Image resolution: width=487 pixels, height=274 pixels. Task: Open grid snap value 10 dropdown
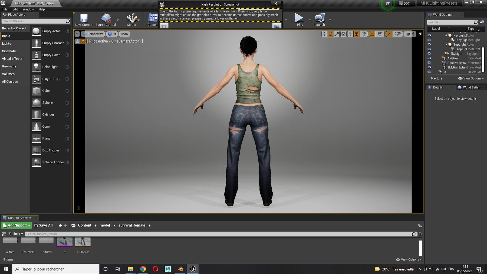(x=364, y=34)
